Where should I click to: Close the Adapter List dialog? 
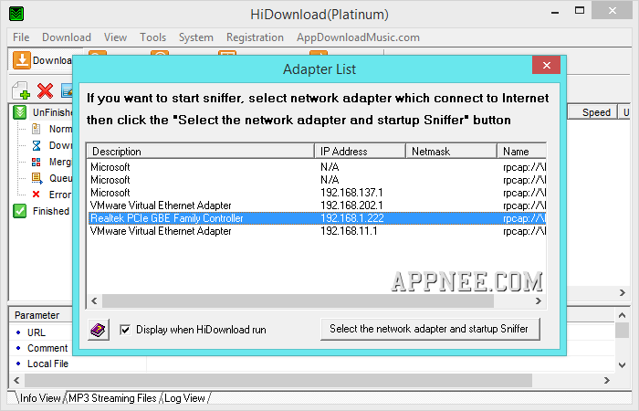tap(547, 65)
